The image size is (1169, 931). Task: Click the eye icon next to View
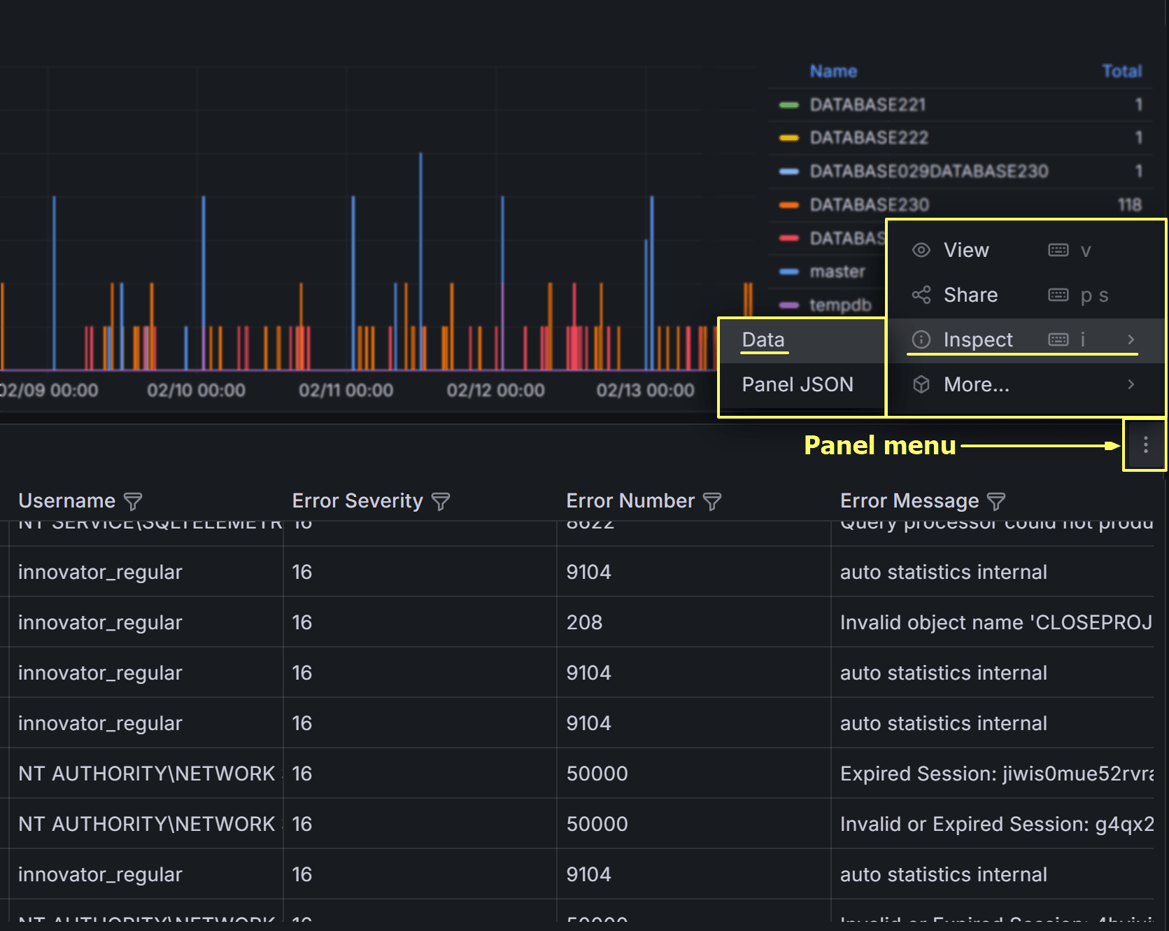921,250
